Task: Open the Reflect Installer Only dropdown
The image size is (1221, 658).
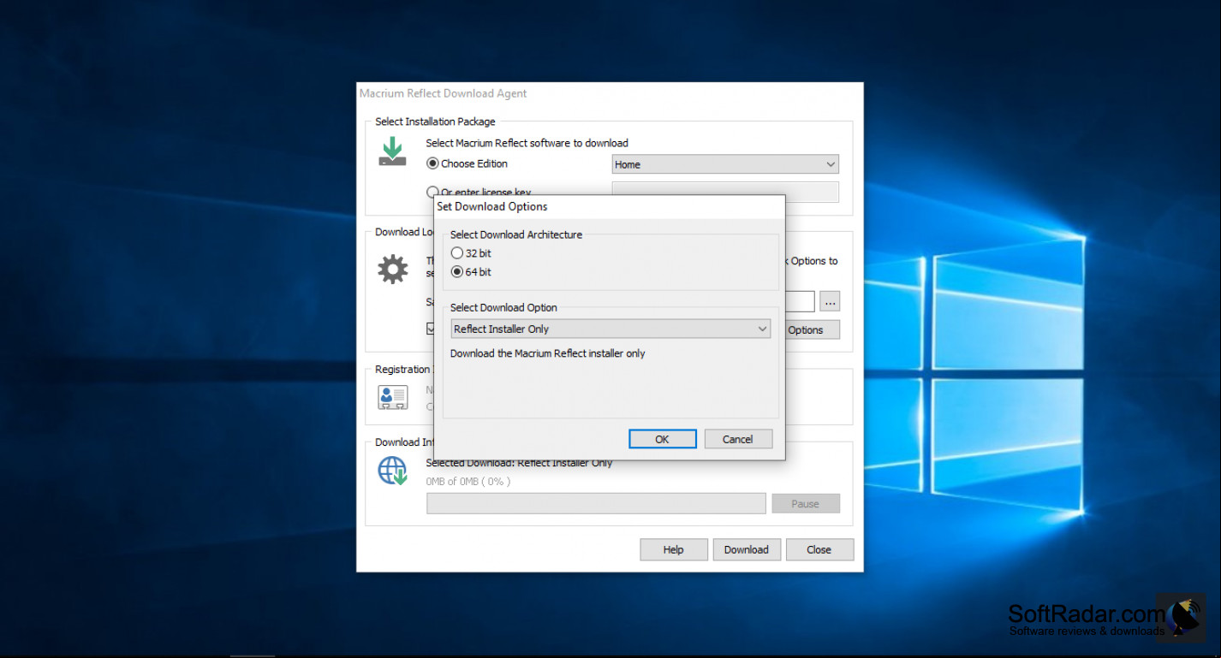Action: click(610, 329)
